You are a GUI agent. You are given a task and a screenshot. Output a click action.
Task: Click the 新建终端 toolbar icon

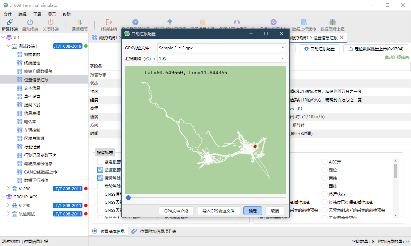(x=10, y=22)
